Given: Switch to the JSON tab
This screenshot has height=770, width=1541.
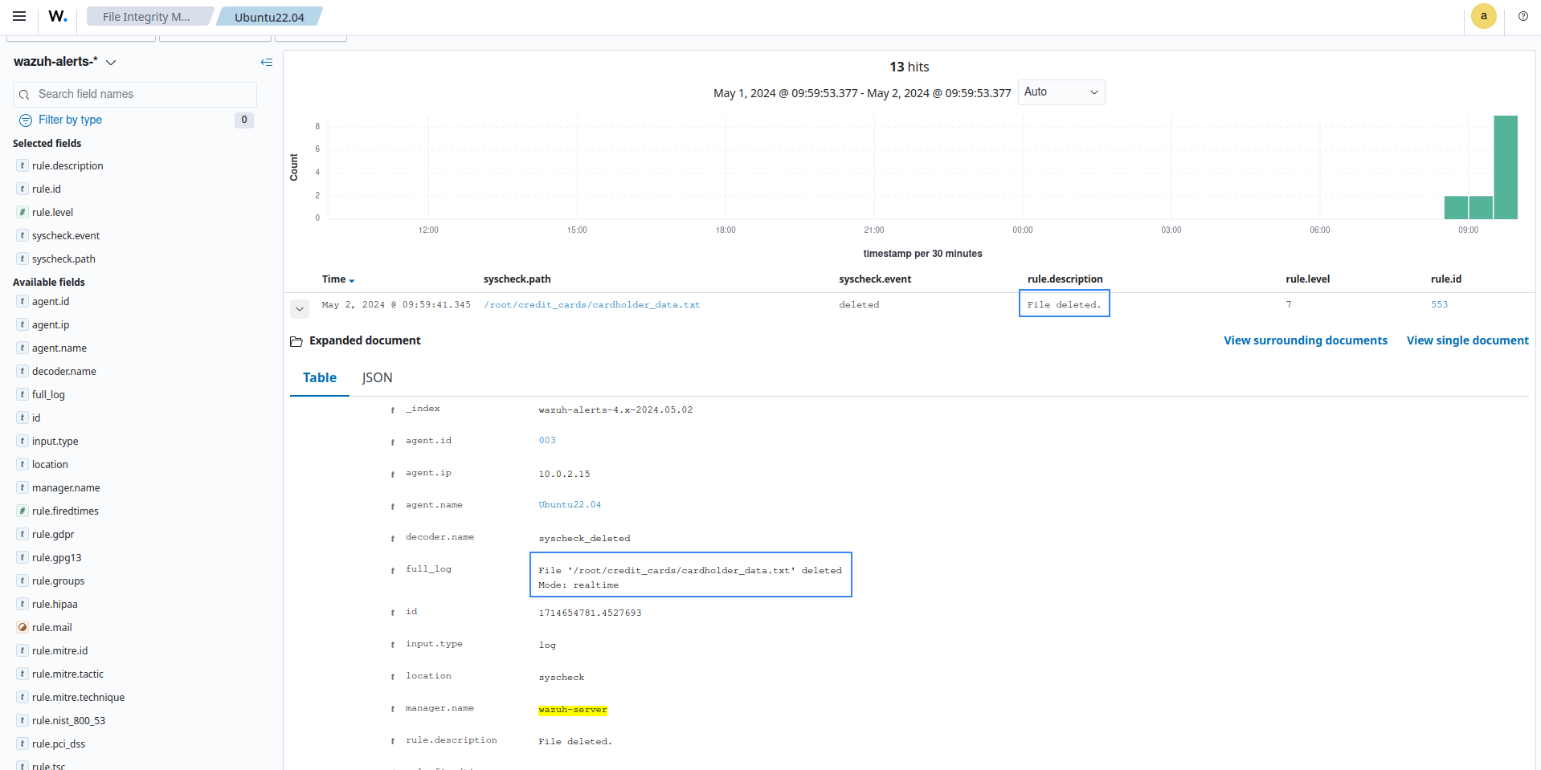Looking at the screenshot, I should (377, 378).
